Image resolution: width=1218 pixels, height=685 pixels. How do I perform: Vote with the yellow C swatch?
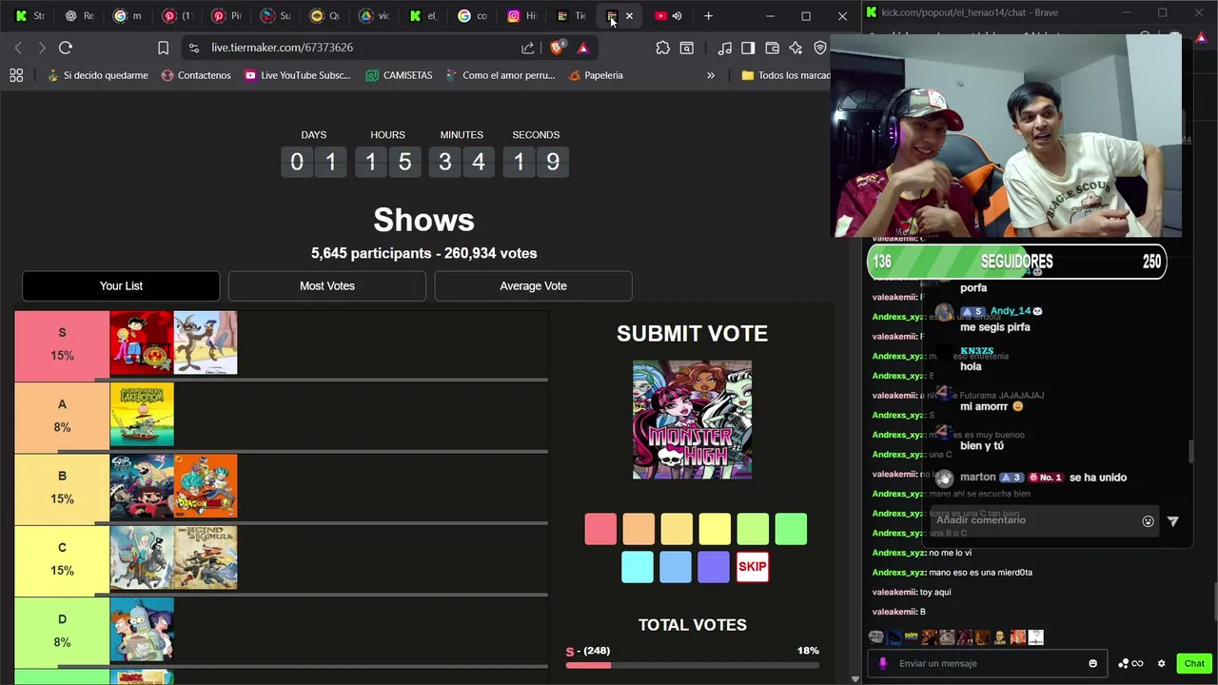715,529
